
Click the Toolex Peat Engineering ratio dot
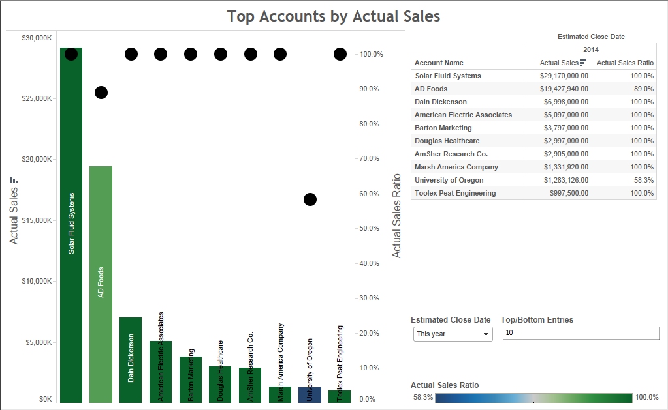tap(340, 54)
